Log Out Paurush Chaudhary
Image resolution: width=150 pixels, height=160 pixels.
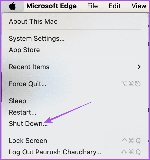coord(75,152)
